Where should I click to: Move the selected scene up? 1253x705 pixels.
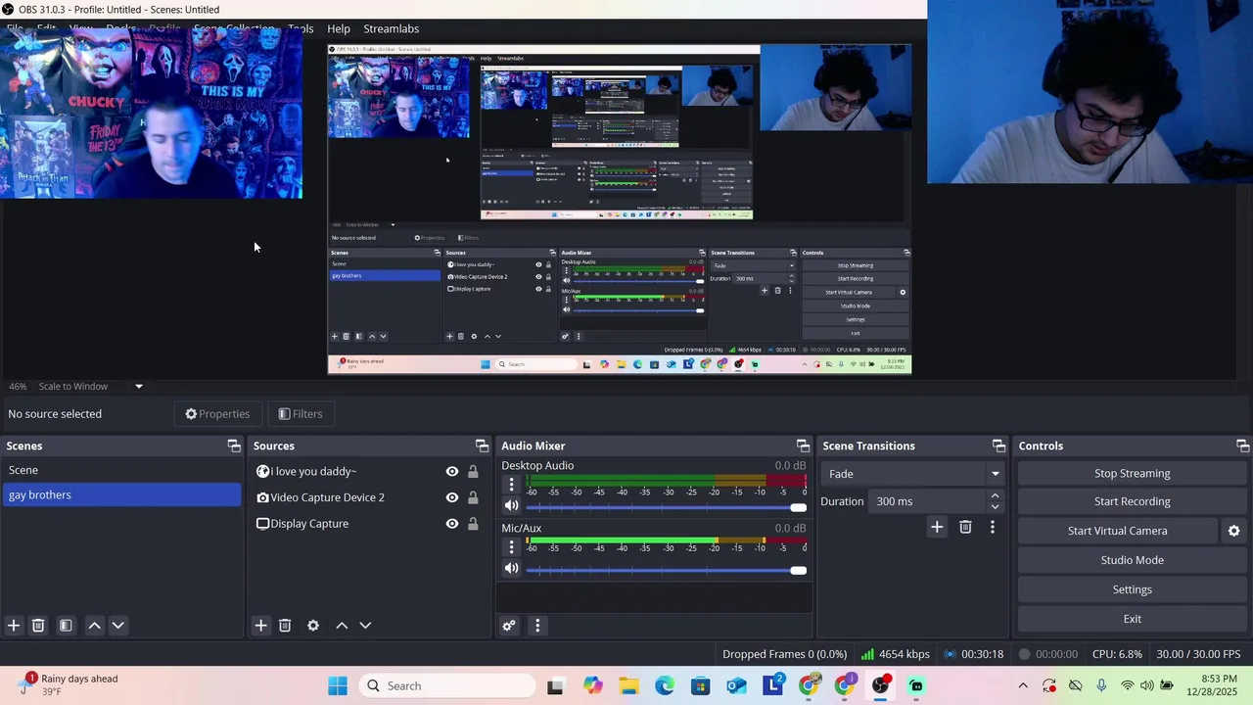pos(94,625)
